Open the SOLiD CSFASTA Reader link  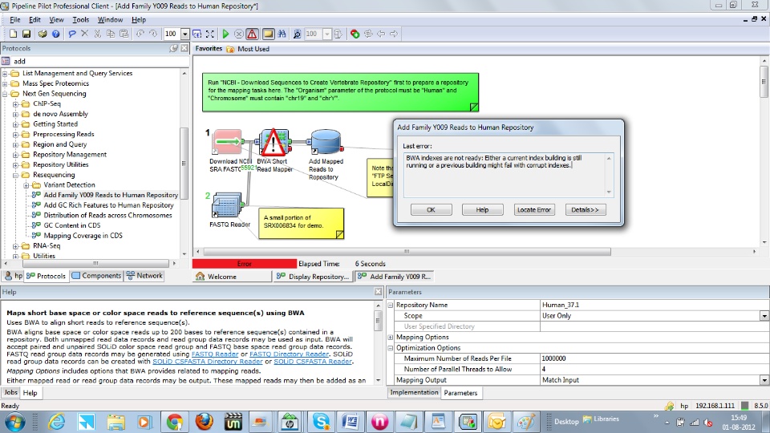[313, 362]
